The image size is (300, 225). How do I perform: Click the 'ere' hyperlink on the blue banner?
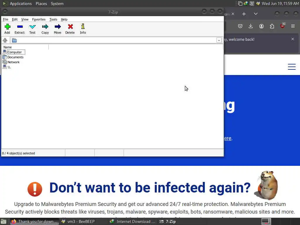pos(228,138)
